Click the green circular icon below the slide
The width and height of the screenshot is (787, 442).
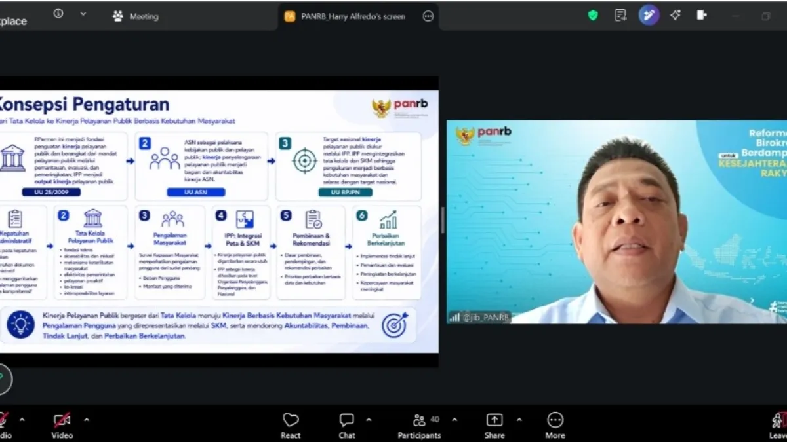click(3, 378)
